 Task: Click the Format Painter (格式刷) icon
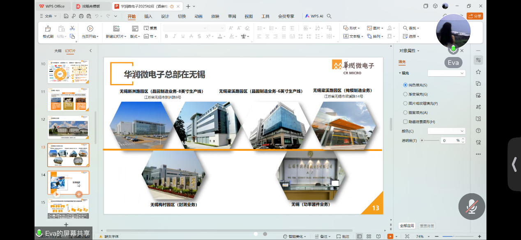[48, 29]
